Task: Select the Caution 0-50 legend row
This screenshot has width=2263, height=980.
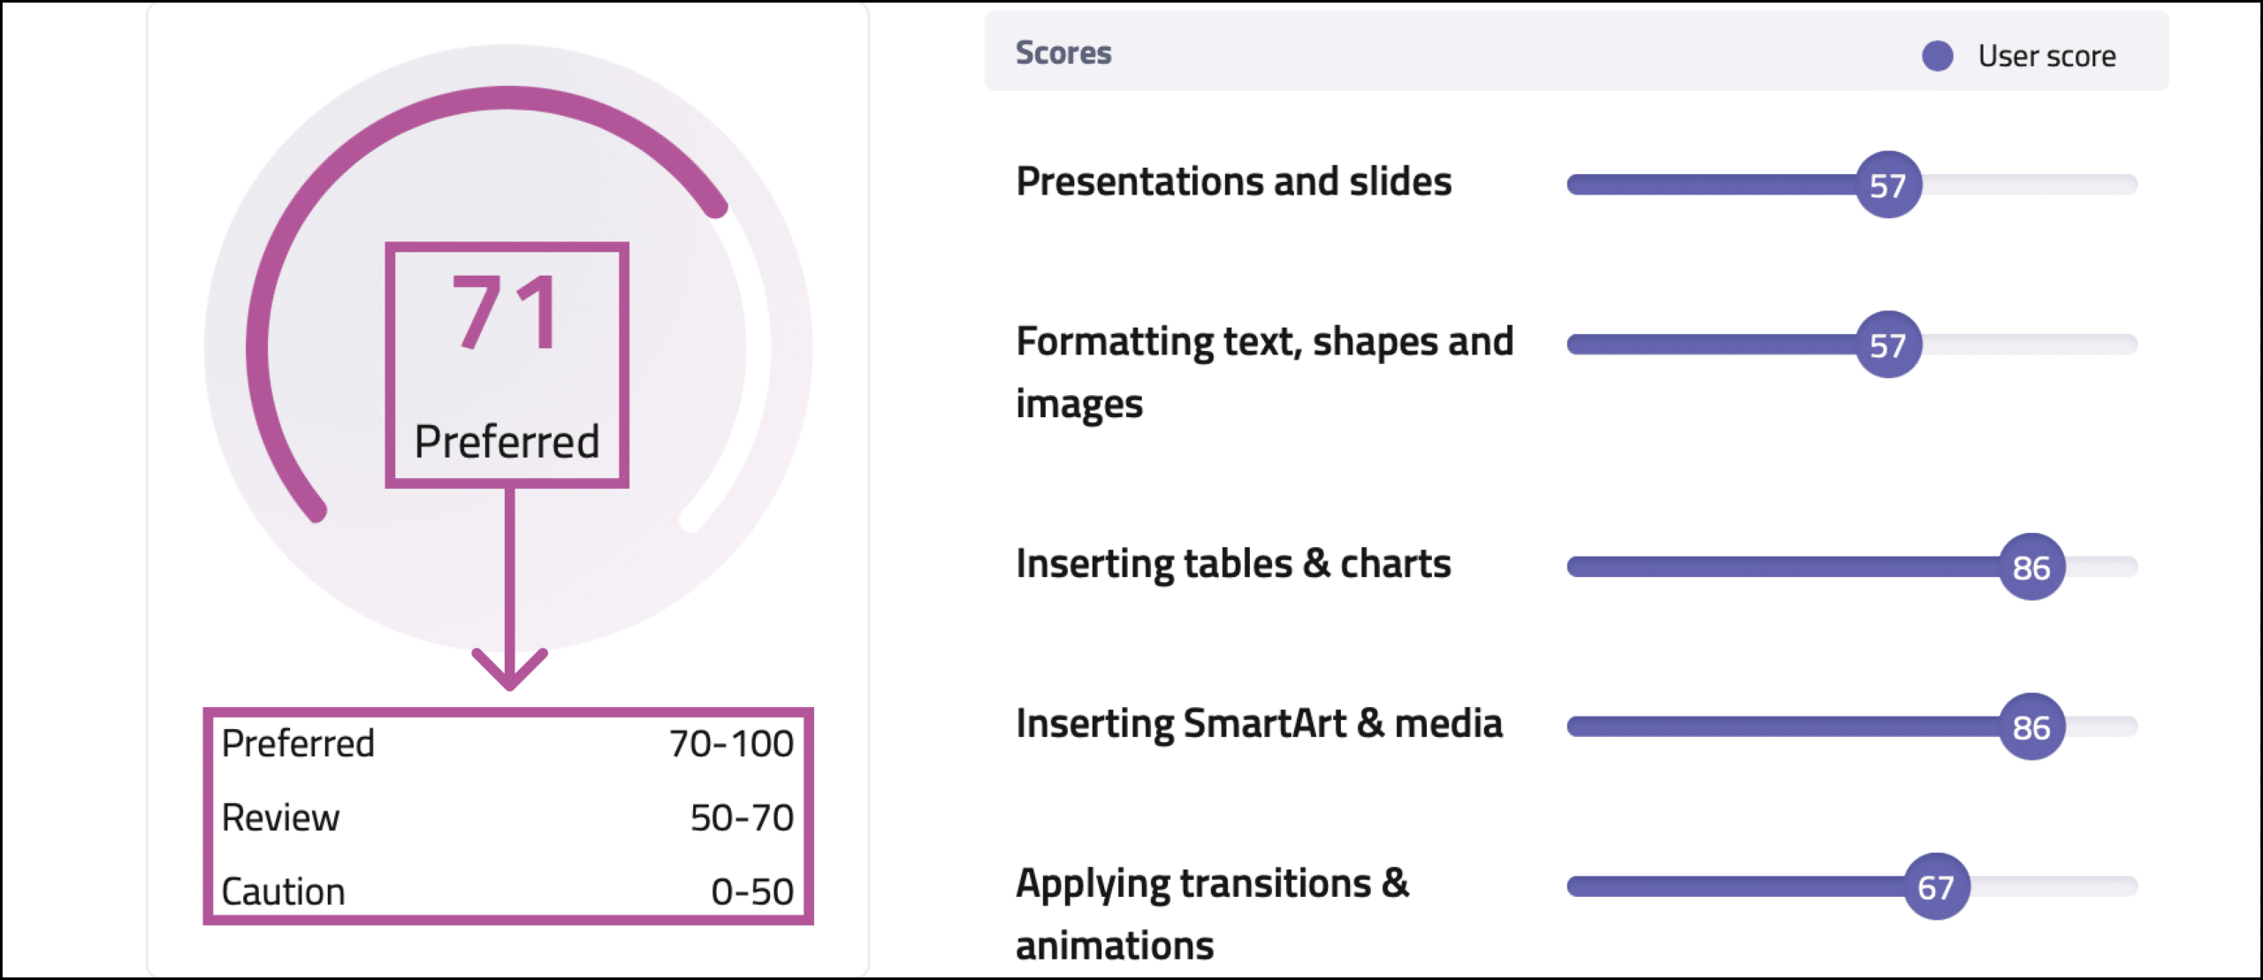Action: pos(507,892)
